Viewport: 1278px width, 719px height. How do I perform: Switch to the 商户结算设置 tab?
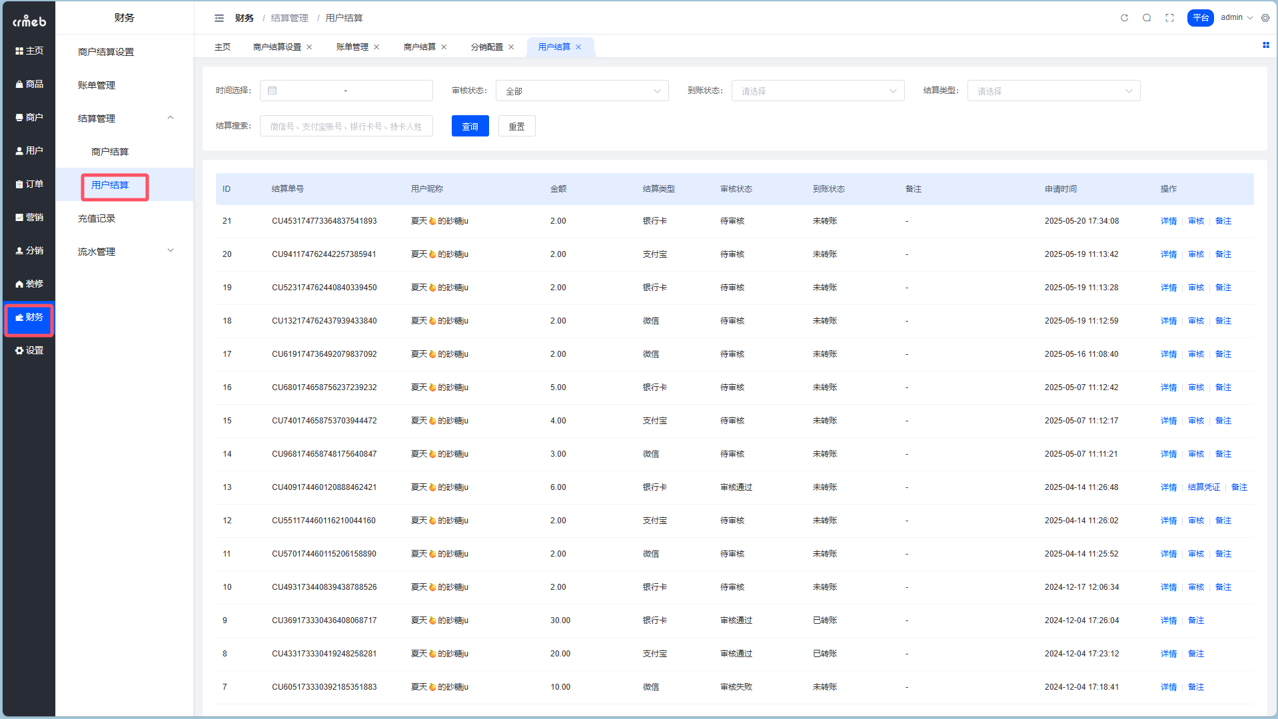(277, 47)
